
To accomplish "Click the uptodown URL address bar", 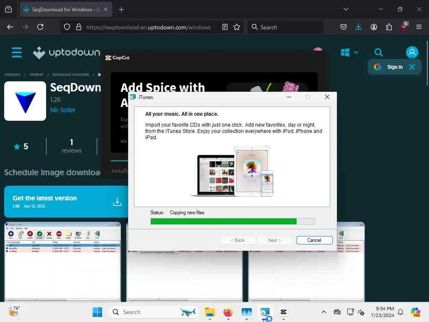I will 148,27.
